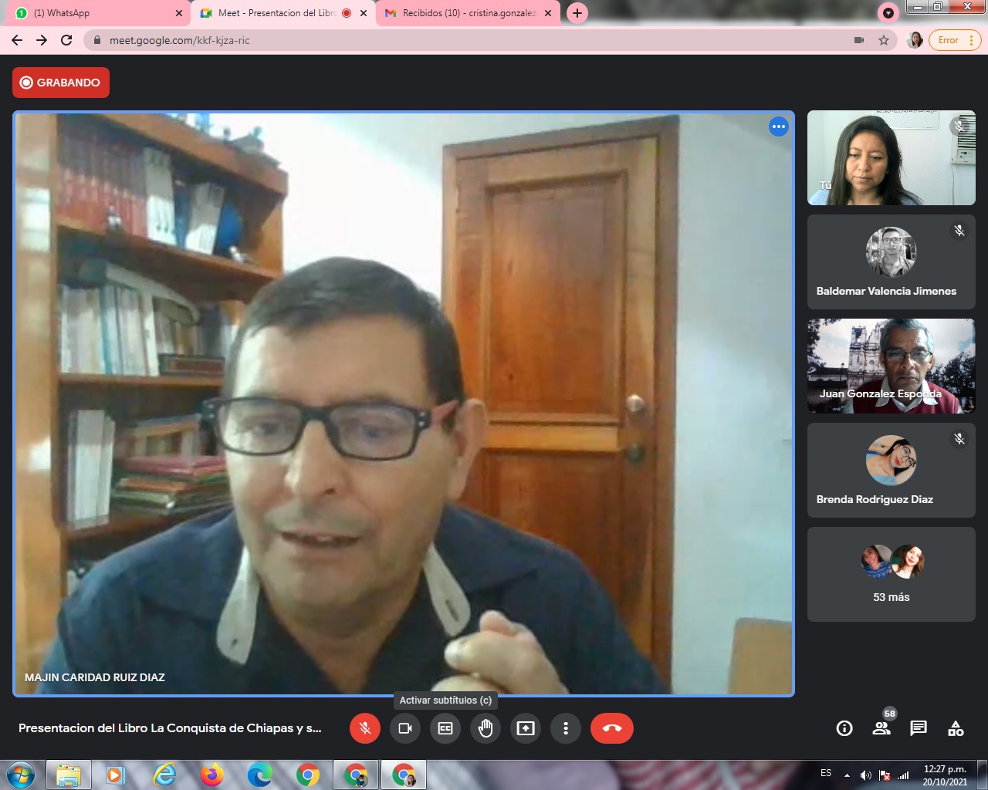Launch Windows Media Player from taskbar
The image size is (988, 790).
116,775
